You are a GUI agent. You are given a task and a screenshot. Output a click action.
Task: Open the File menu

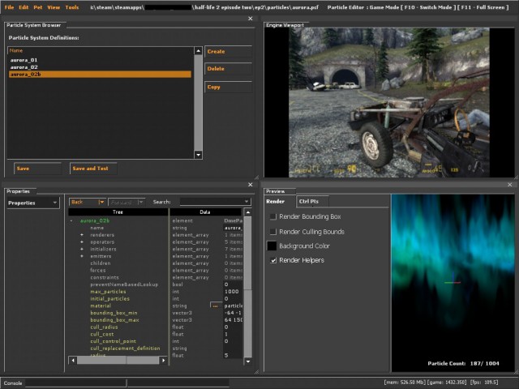click(x=9, y=7)
